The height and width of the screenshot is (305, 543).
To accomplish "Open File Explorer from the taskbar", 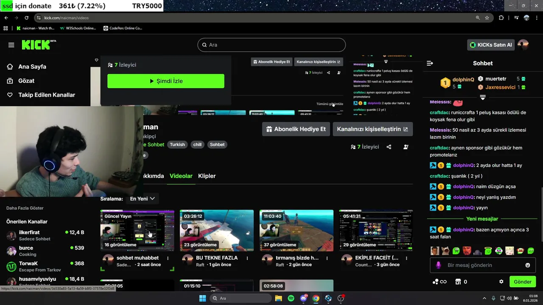I will point(278,298).
